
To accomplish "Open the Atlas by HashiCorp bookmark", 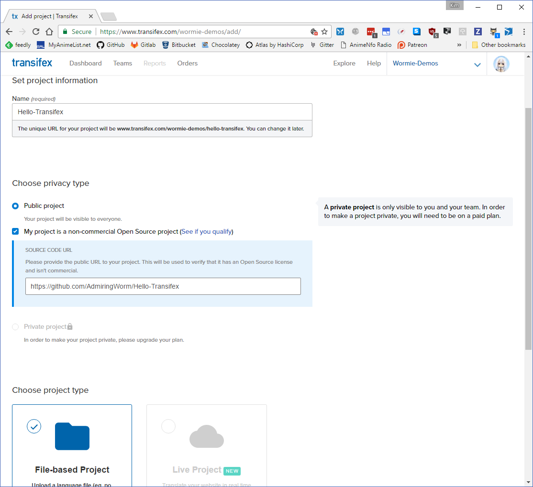I will [275, 45].
